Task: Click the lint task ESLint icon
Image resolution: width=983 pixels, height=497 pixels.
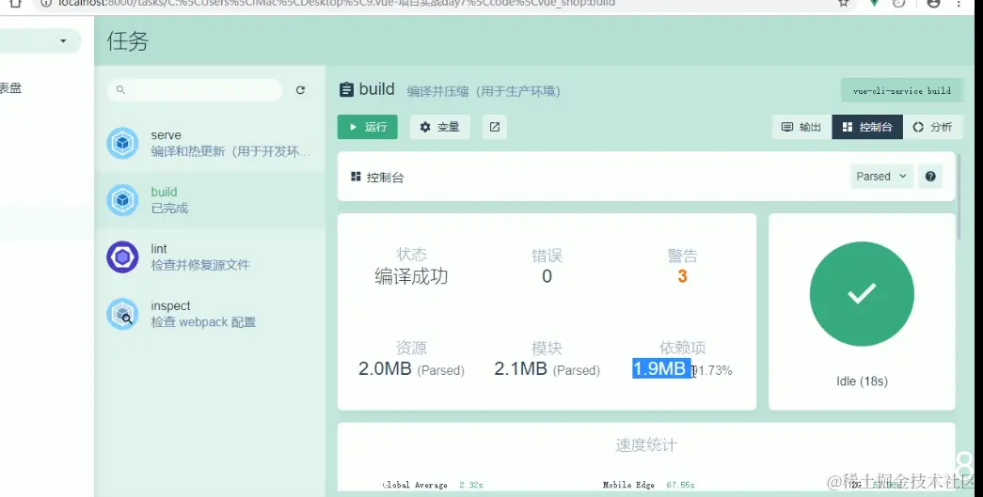Action: (122, 257)
